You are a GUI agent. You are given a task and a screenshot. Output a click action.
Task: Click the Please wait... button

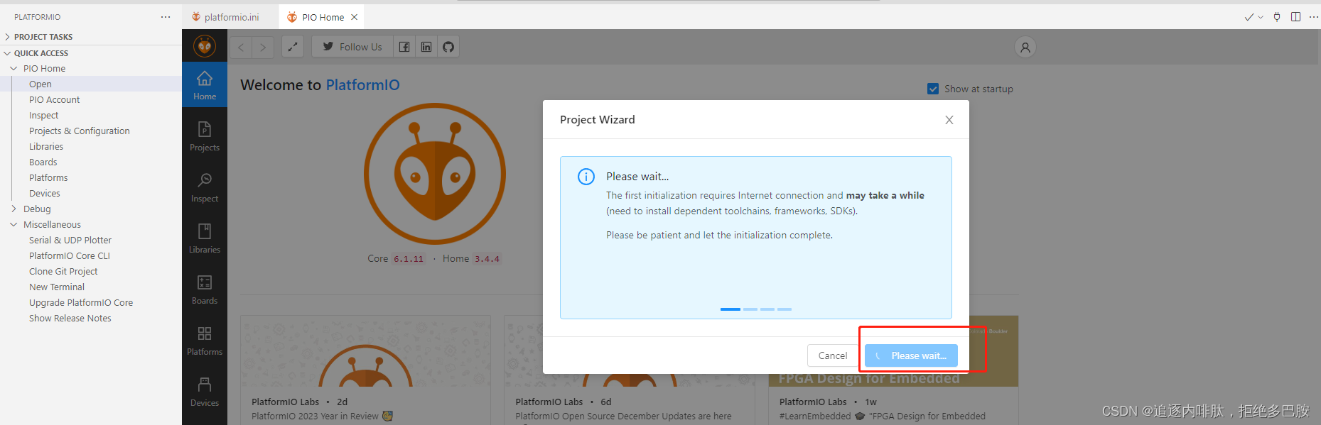(911, 355)
